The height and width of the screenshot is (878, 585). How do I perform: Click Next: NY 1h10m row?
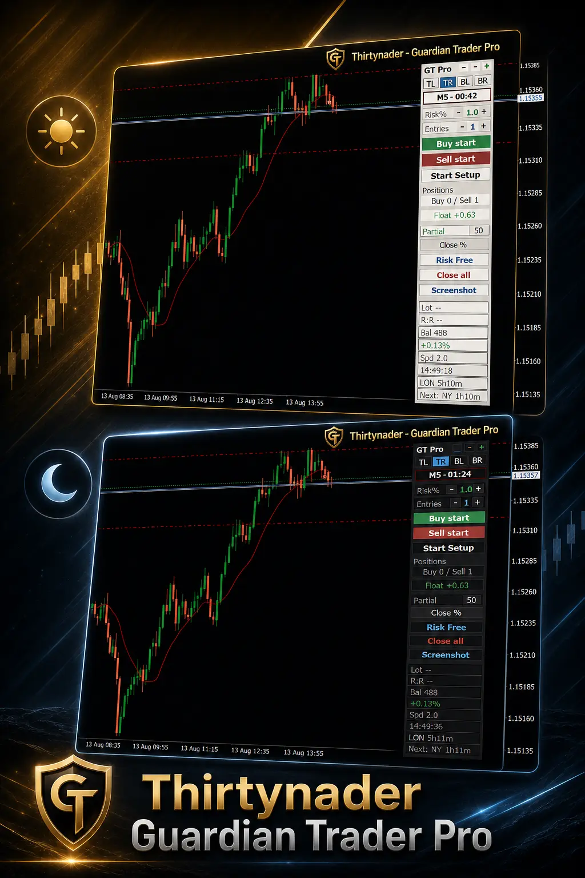(x=452, y=396)
